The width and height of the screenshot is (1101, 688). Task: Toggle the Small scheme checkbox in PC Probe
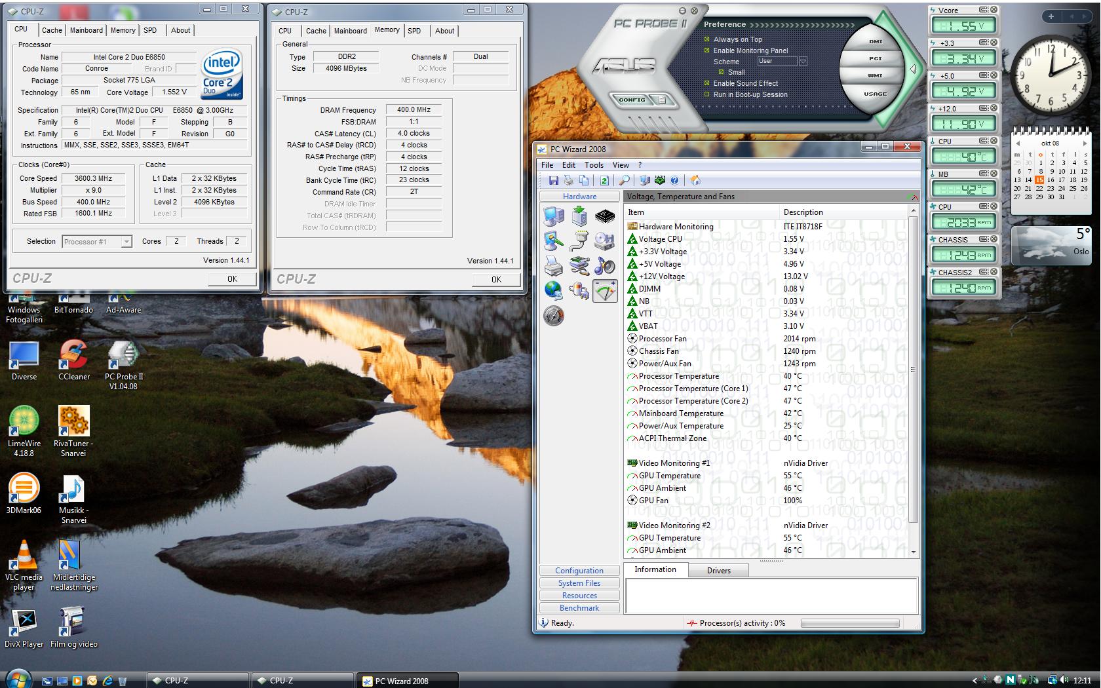pyautogui.click(x=722, y=72)
